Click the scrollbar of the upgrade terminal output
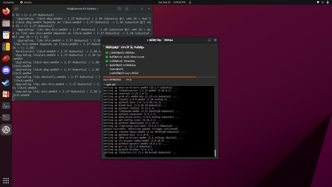The image size is (332, 187). click(215, 153)
